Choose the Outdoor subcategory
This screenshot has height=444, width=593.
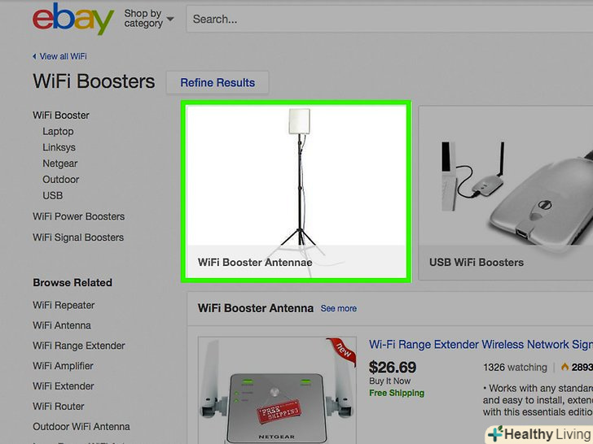point(60,180)
